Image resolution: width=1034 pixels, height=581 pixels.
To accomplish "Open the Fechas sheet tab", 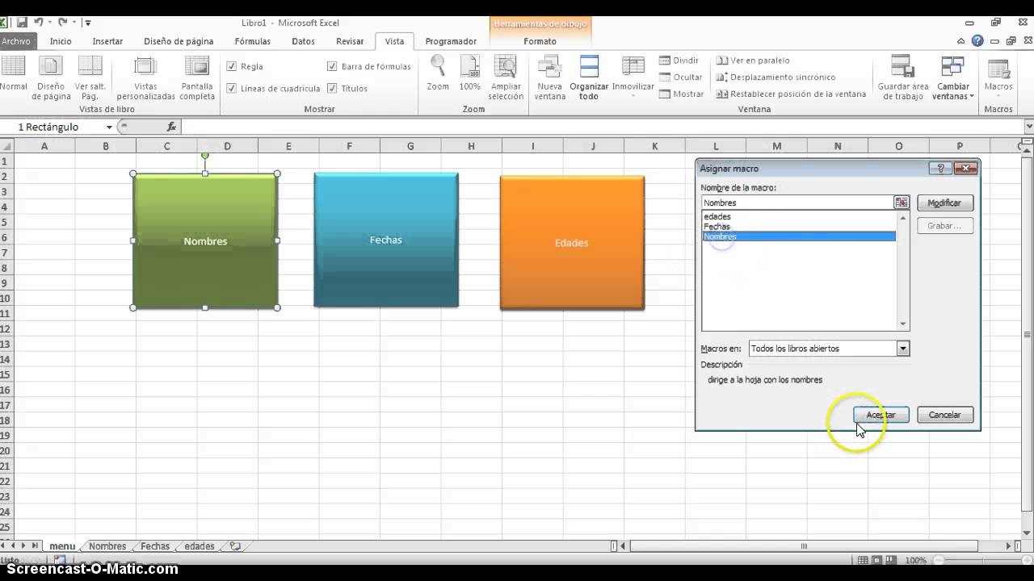I will [x=155, y=546].
